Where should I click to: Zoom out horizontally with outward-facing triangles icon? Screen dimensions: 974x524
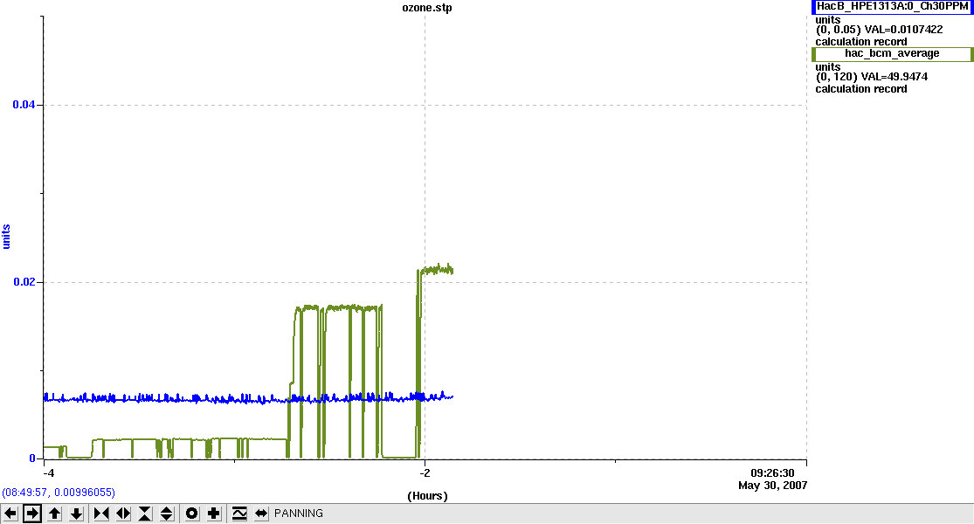point(123,514)
